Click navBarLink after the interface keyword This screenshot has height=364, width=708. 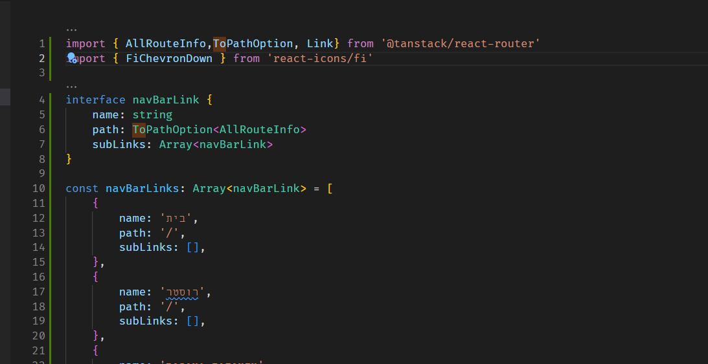[x=166, y=100]
